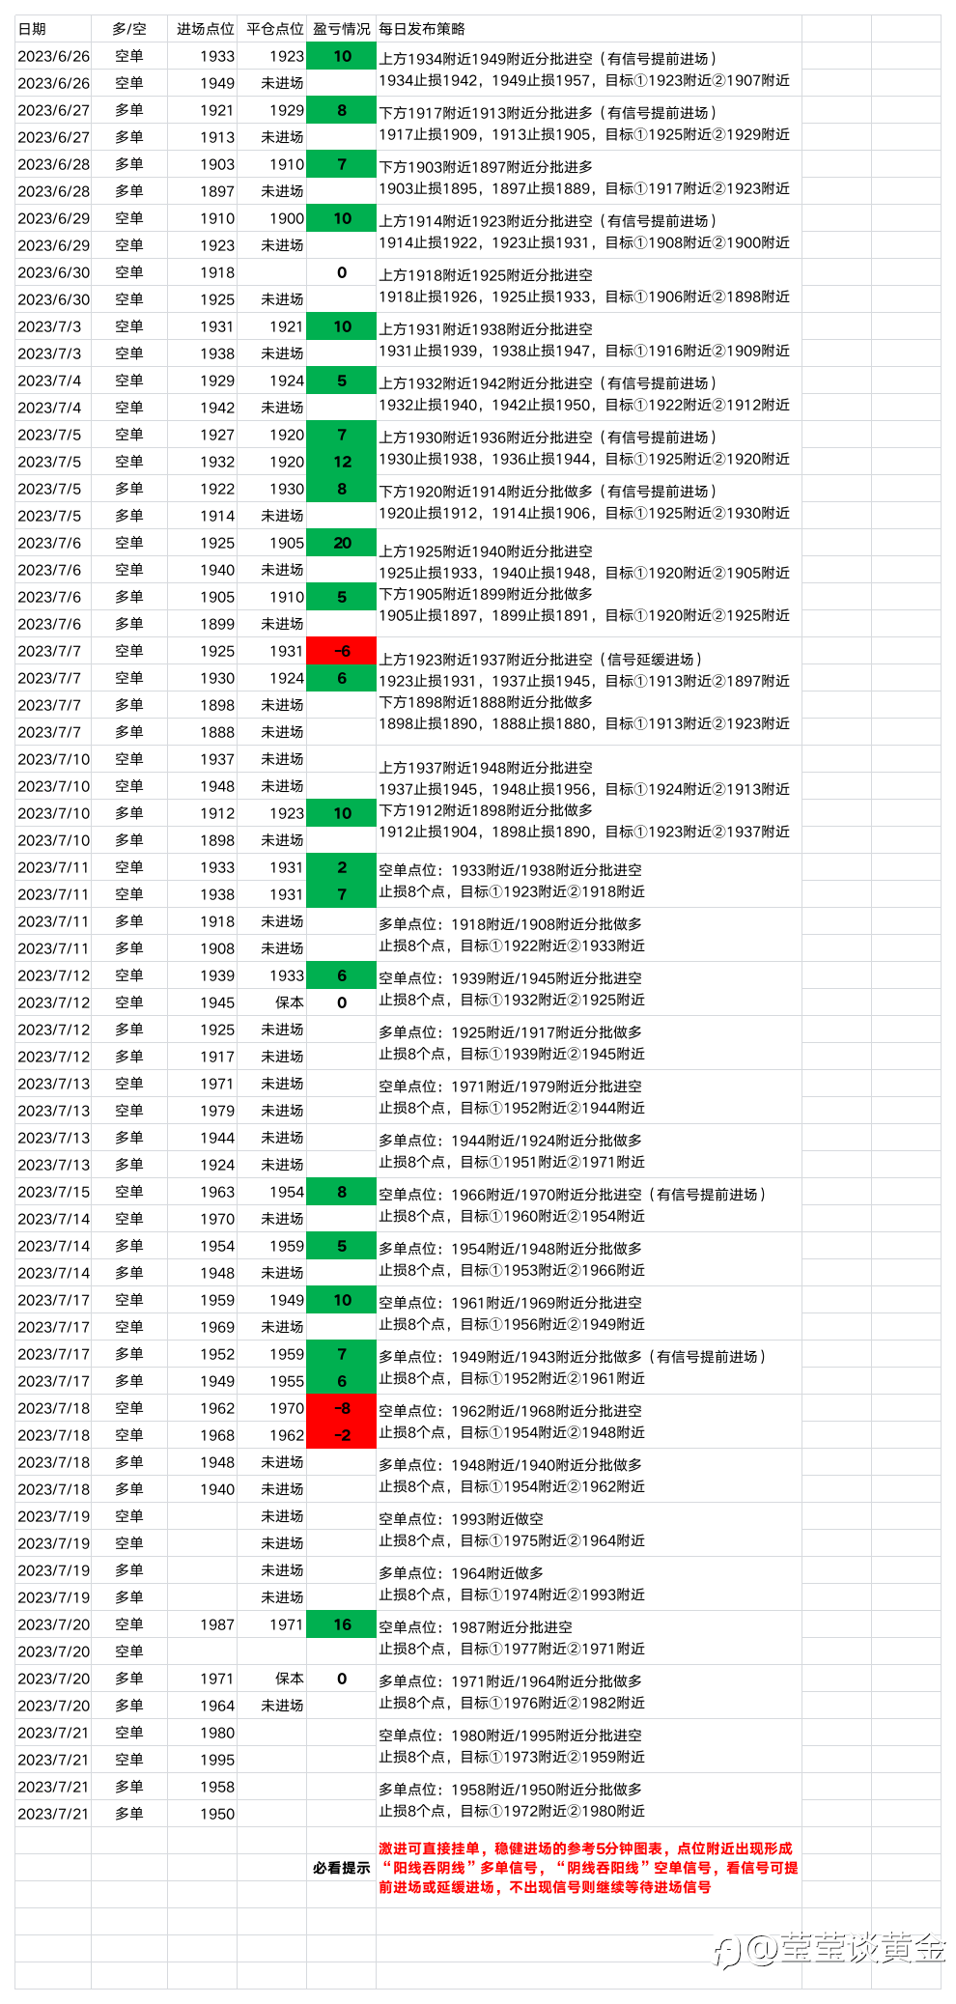Click strategy line 下方1912附近1898附近分批做多
The width and height of the screenshot is (956, 2004).
[x=486, y=810]
